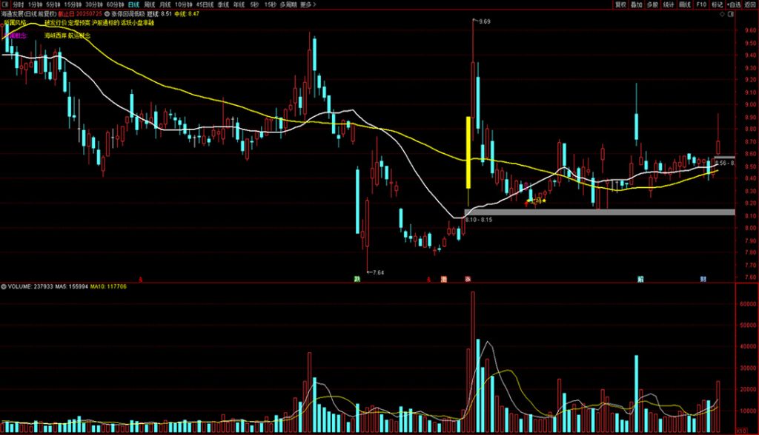Viewport: 759px width, 435px height.
Task: Toggle 叠加 overlay mode
Action: coord(637,4)
